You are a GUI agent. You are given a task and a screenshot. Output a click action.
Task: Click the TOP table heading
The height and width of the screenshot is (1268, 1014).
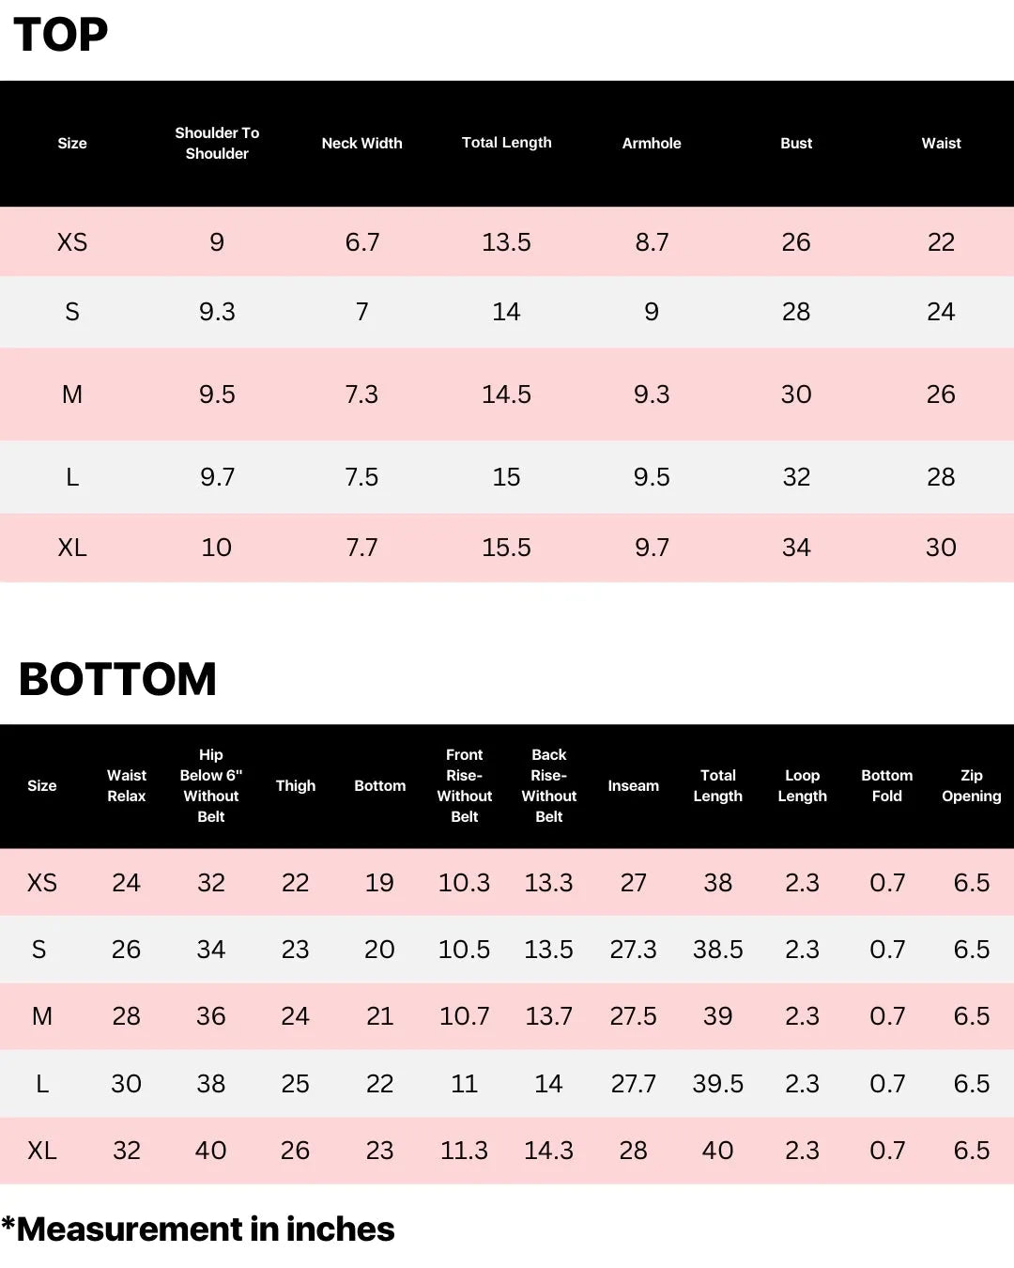point(61,35)
